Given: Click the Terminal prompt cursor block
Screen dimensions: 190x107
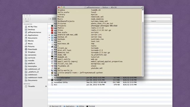Looking at the screenshot, I should tap(58, 75).
